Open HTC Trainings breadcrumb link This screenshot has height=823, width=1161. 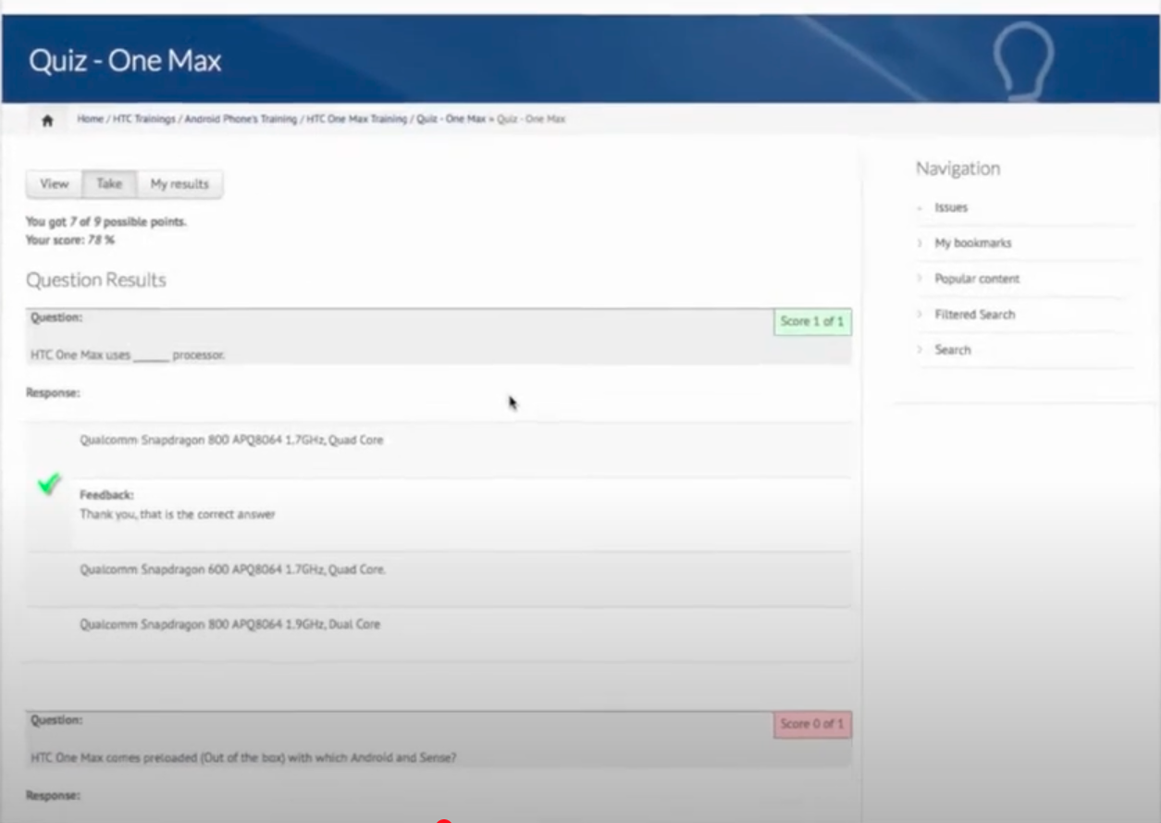click(x=143, y=119)
